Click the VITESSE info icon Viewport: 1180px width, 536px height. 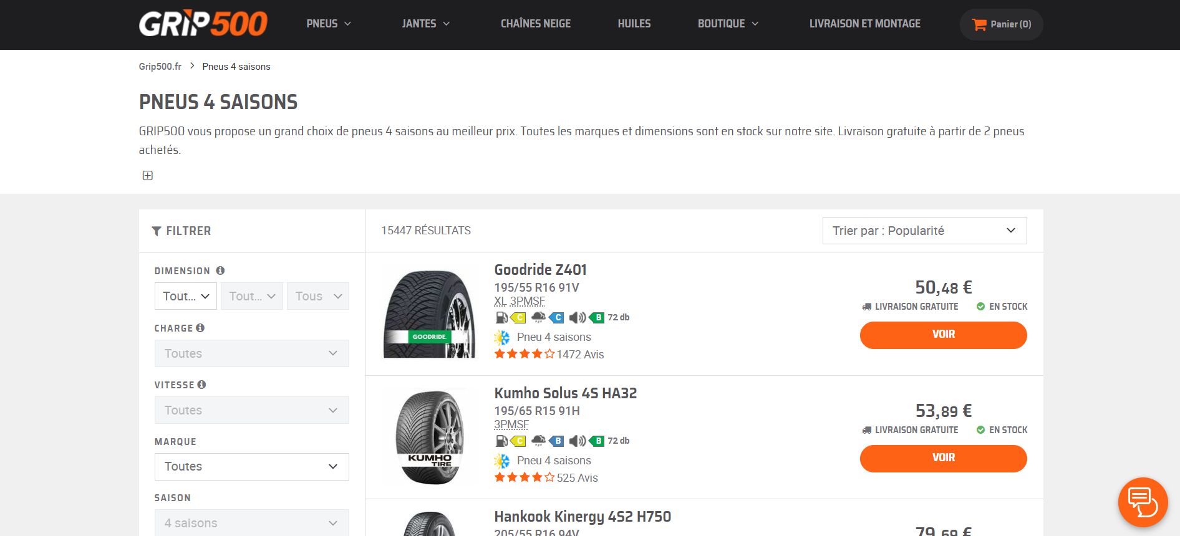(201, 385)
